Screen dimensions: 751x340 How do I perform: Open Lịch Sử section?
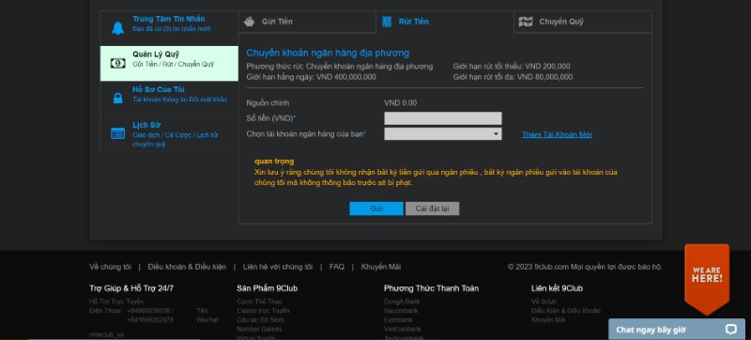tap(169, 134)
